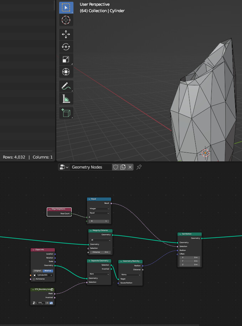
Task: Toggle fake user shield for Geometry Nodes
Action: tap(115, 167)
